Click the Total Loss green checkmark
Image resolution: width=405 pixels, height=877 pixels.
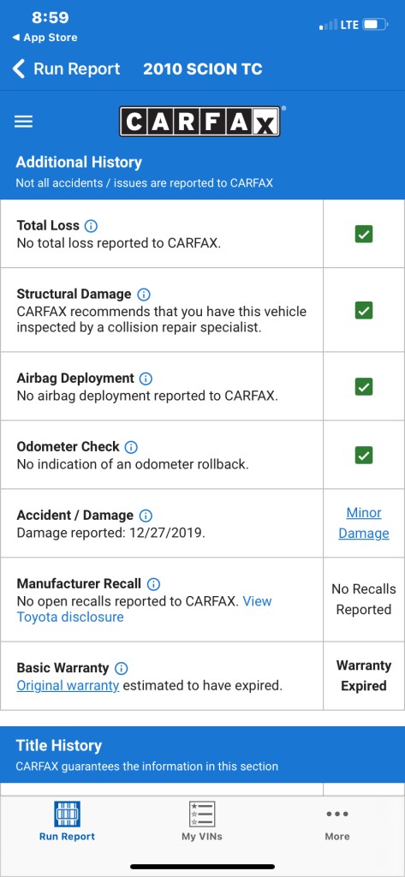coord(364,235)
